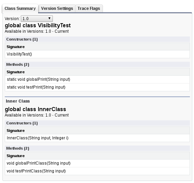194x183 pixels.
Task: Click the 'Version:' label
Action: 12,19
